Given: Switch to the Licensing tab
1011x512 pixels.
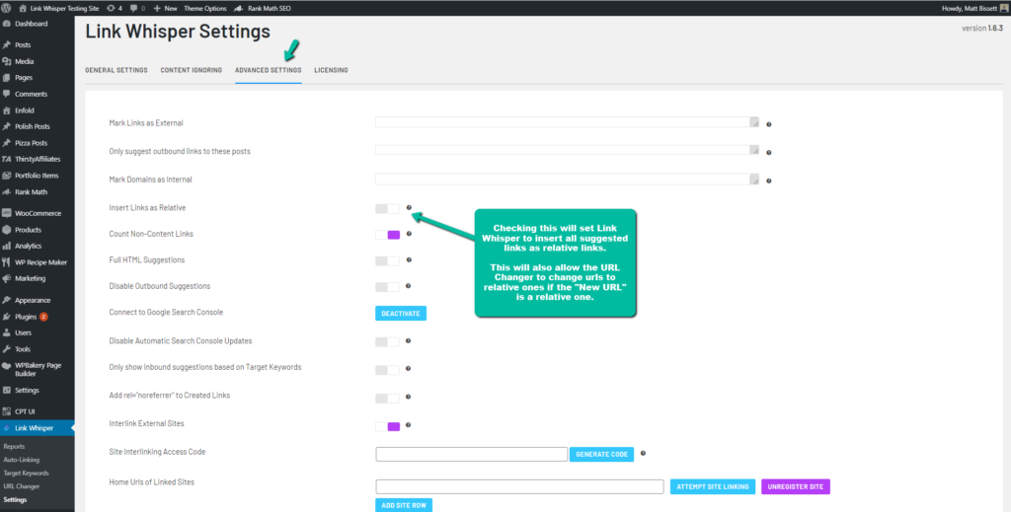Looking at the screenshot, I should [x=331, y=70].
